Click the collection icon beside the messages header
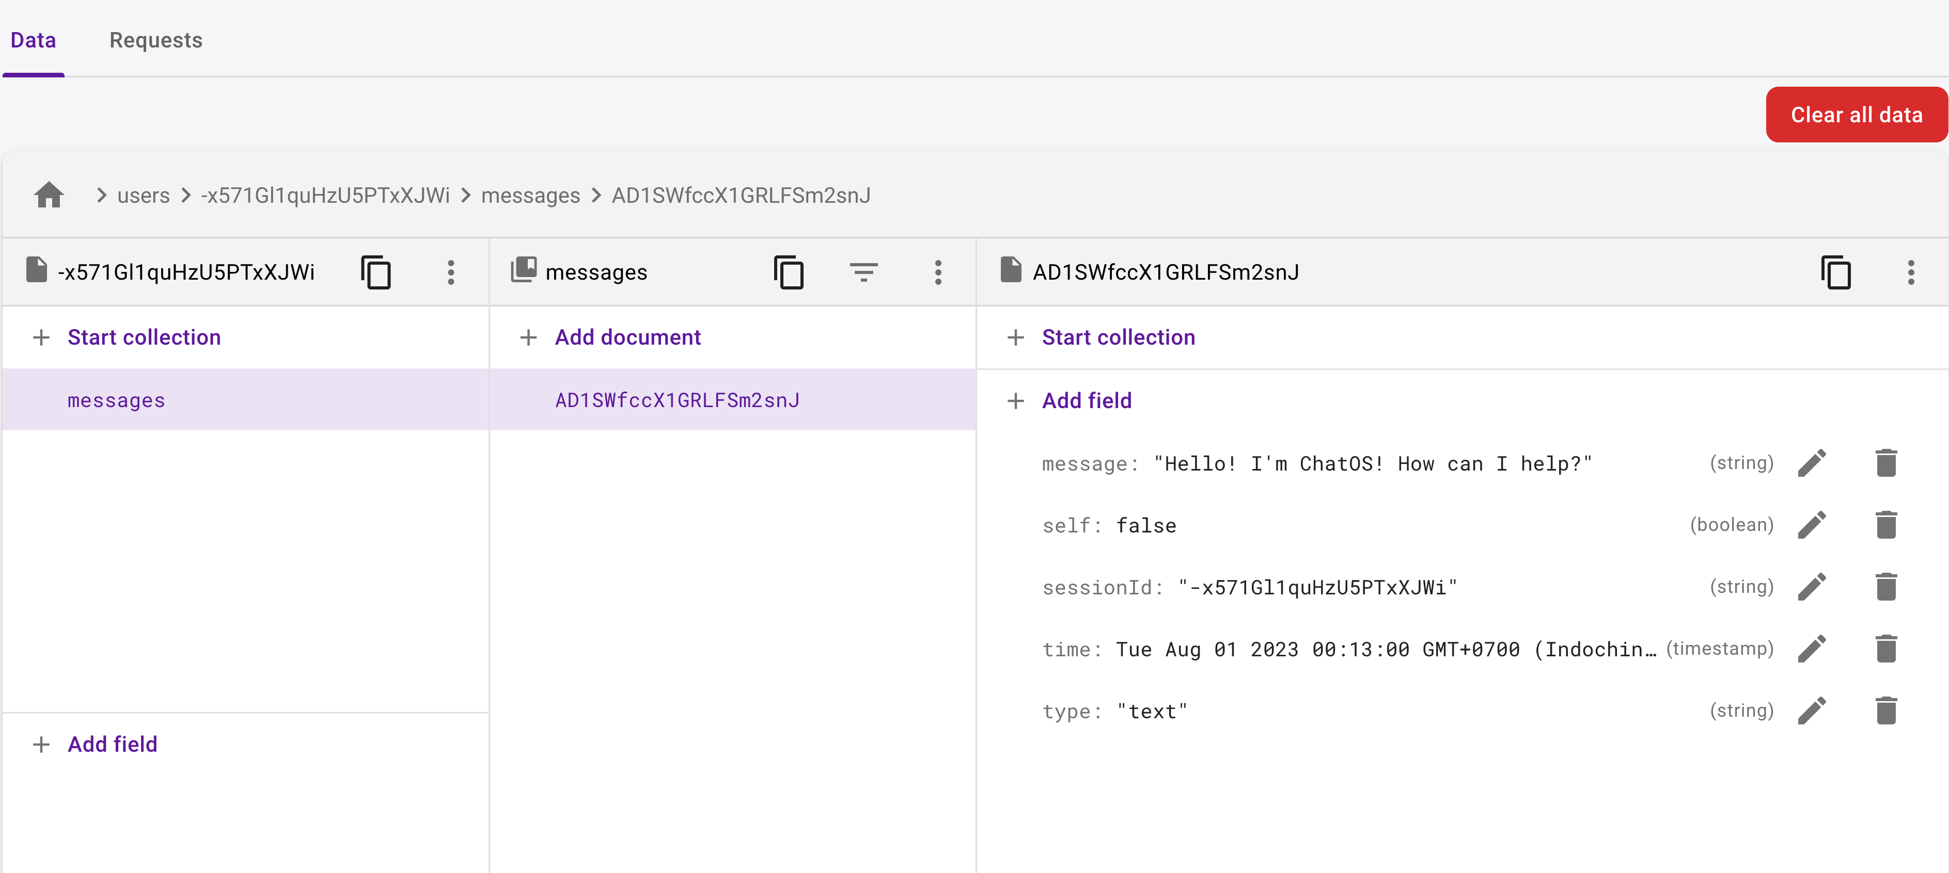1949x873 pixels. [524, 270]
